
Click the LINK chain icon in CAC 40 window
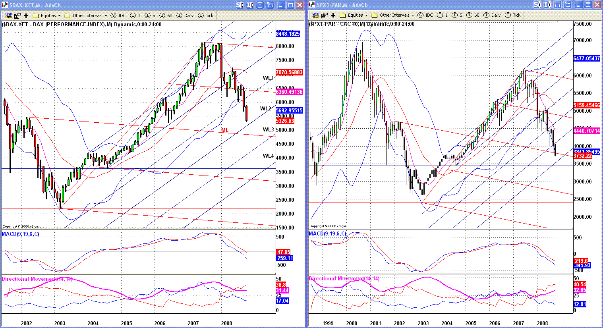[315, 15]
